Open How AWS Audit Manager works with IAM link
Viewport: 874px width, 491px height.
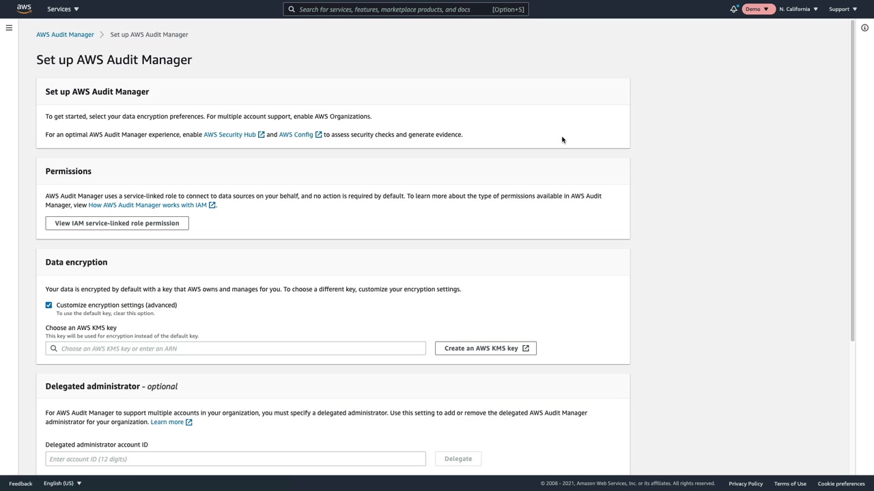pos(147,205)
